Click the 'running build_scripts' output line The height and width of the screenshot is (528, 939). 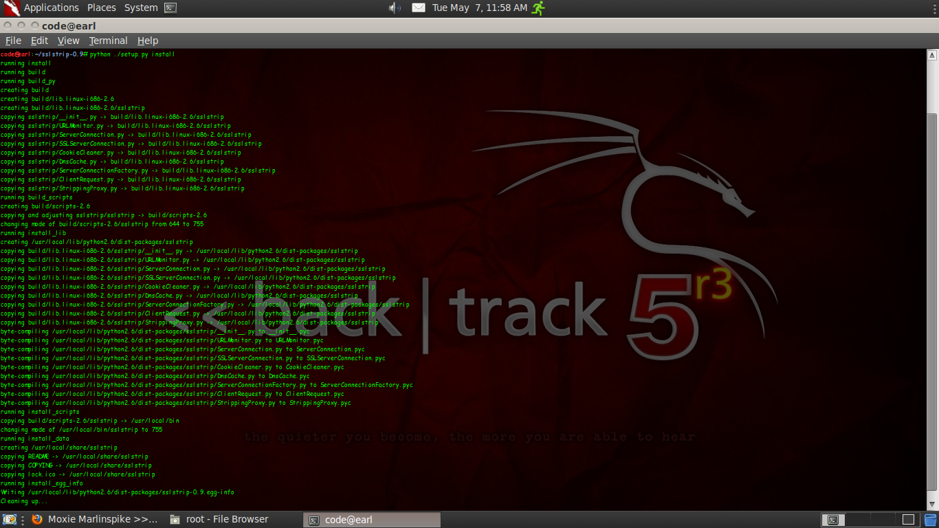[x=36, y=197]
